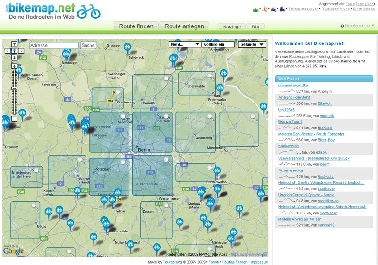Click the Neue Routen panel header
Viewport: 378px width, 265px height.
(x=324, y=79)
